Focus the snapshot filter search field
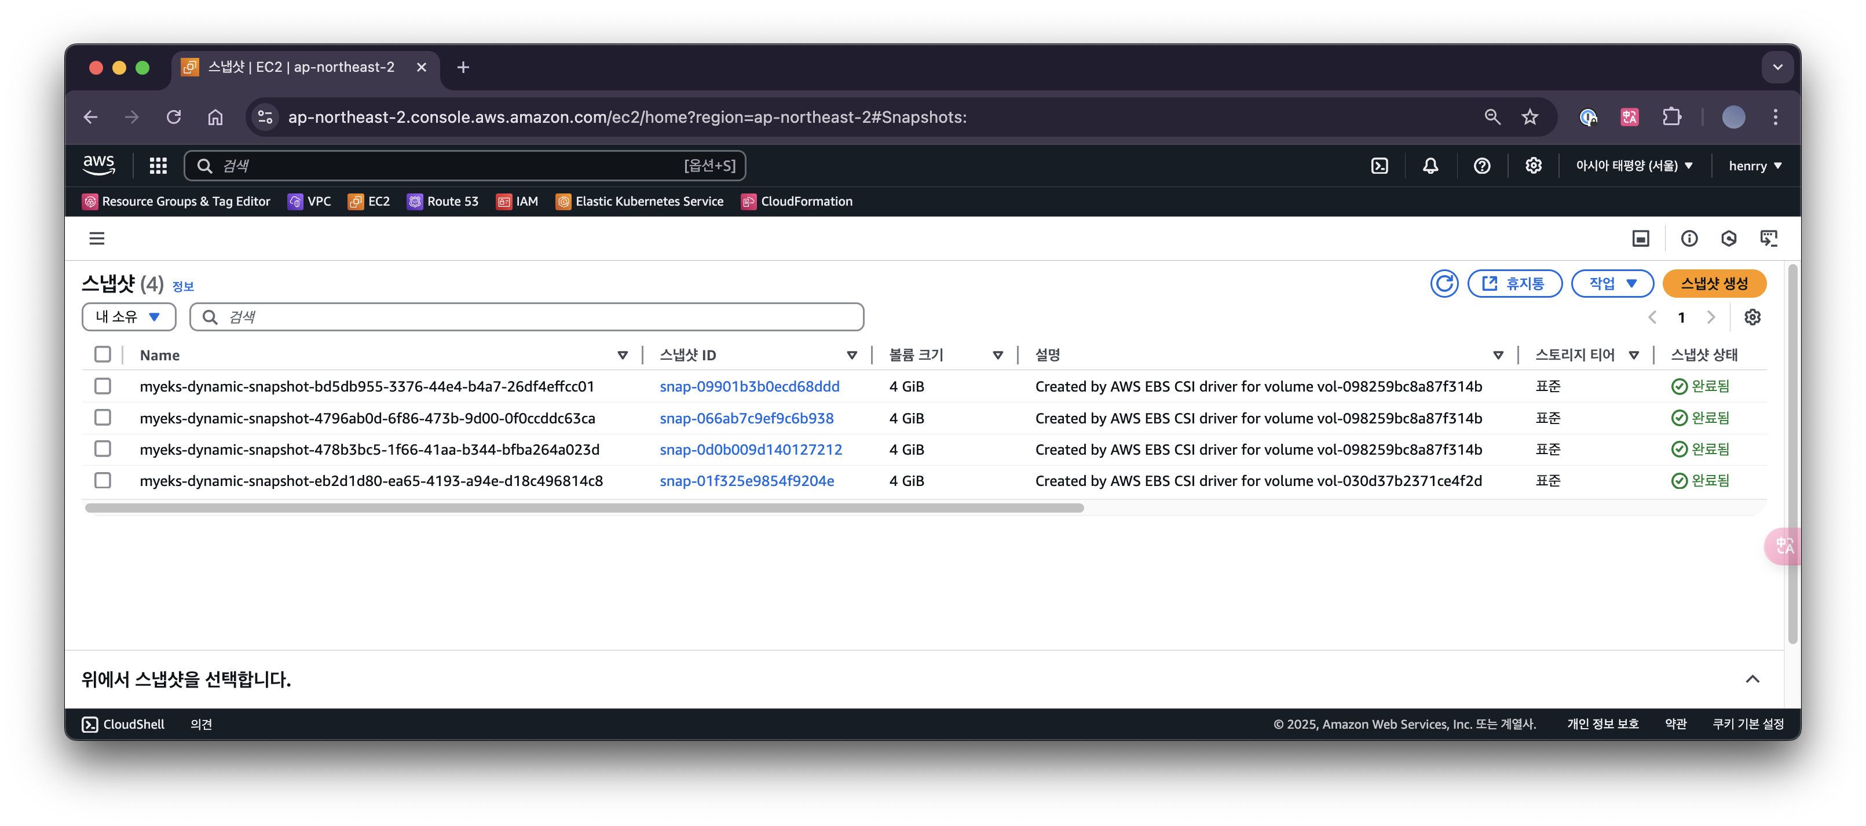1866x826 pixels. [536, 317]
